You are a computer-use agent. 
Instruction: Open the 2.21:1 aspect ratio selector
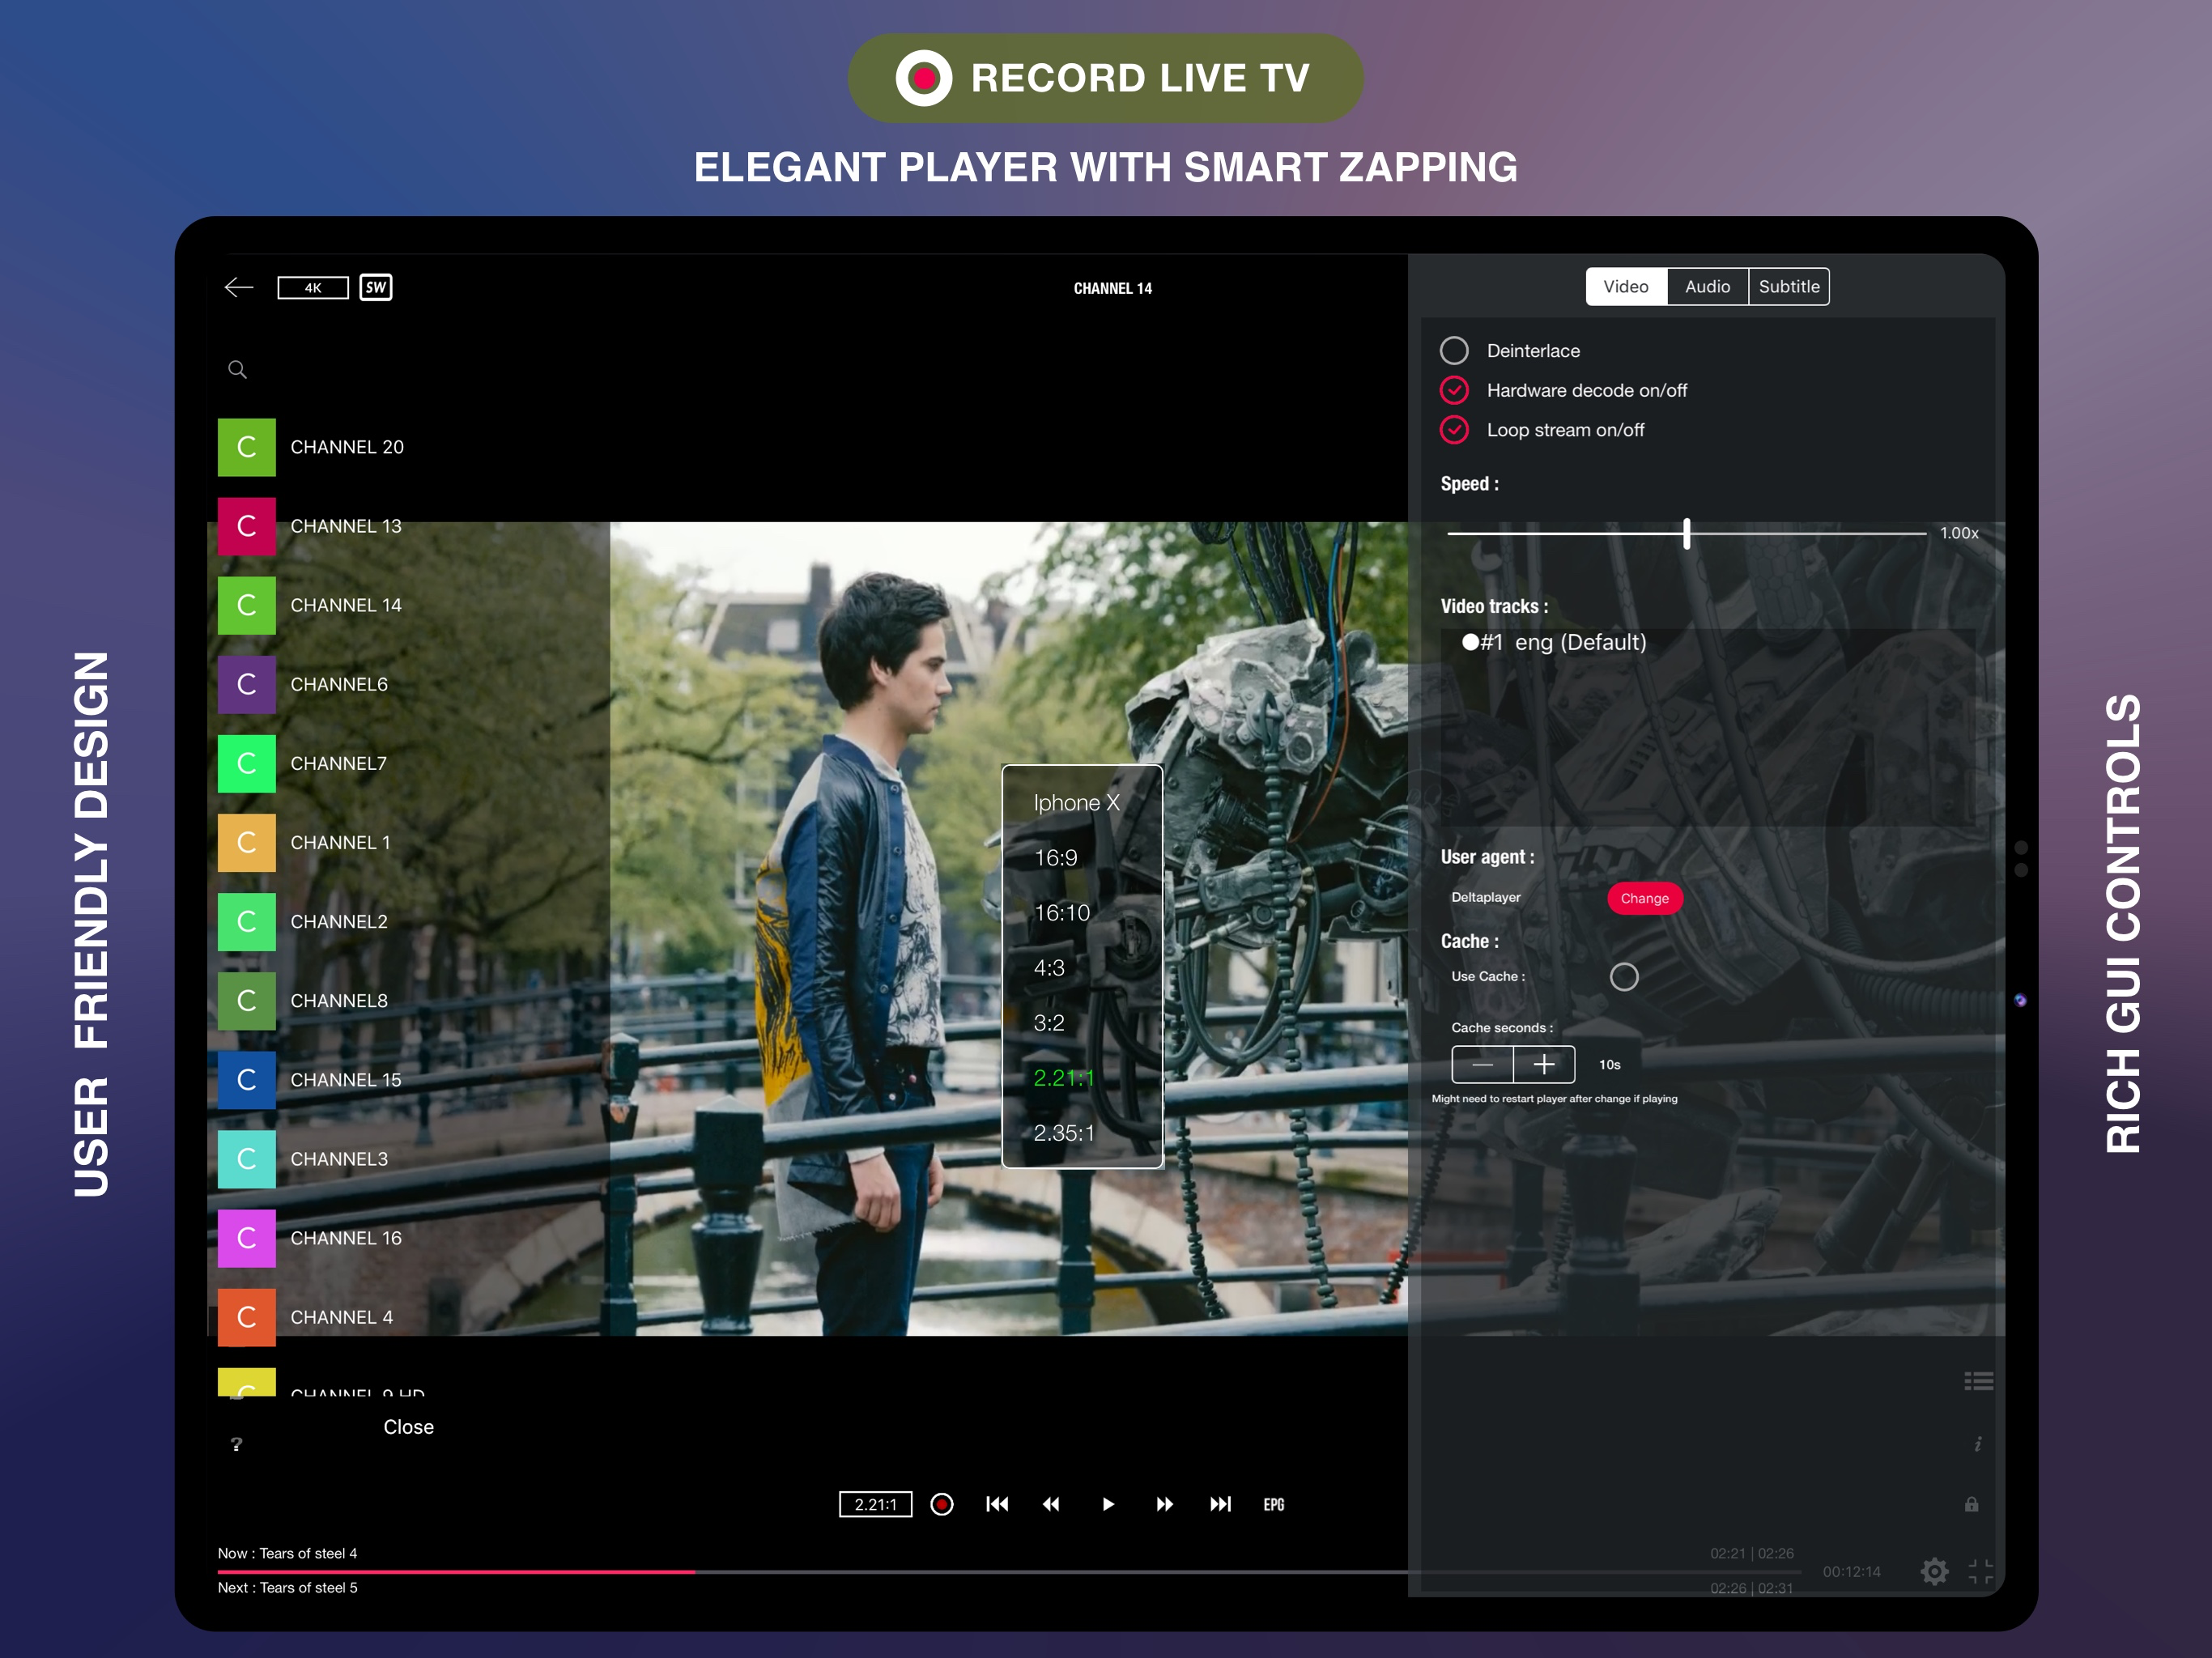click(x=875, y=1504)
